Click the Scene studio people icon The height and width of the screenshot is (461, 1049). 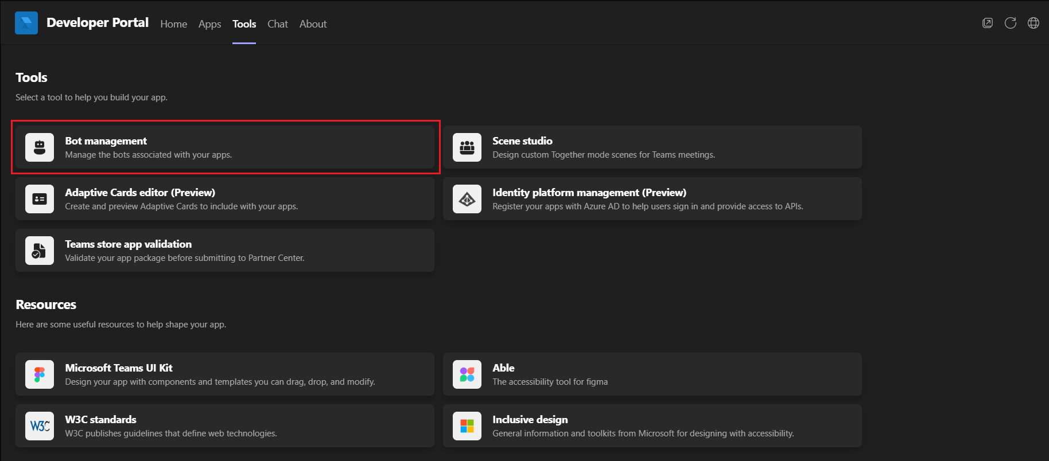(x=467, y=147)
